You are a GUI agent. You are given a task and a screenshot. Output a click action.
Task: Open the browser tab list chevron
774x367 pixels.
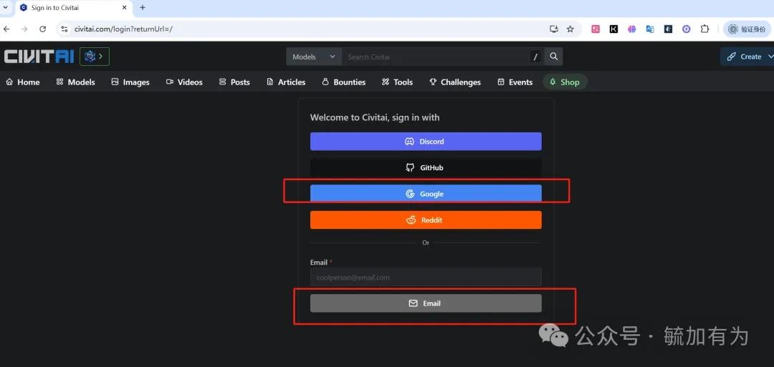pyautogui.click(x=6, y=8)
